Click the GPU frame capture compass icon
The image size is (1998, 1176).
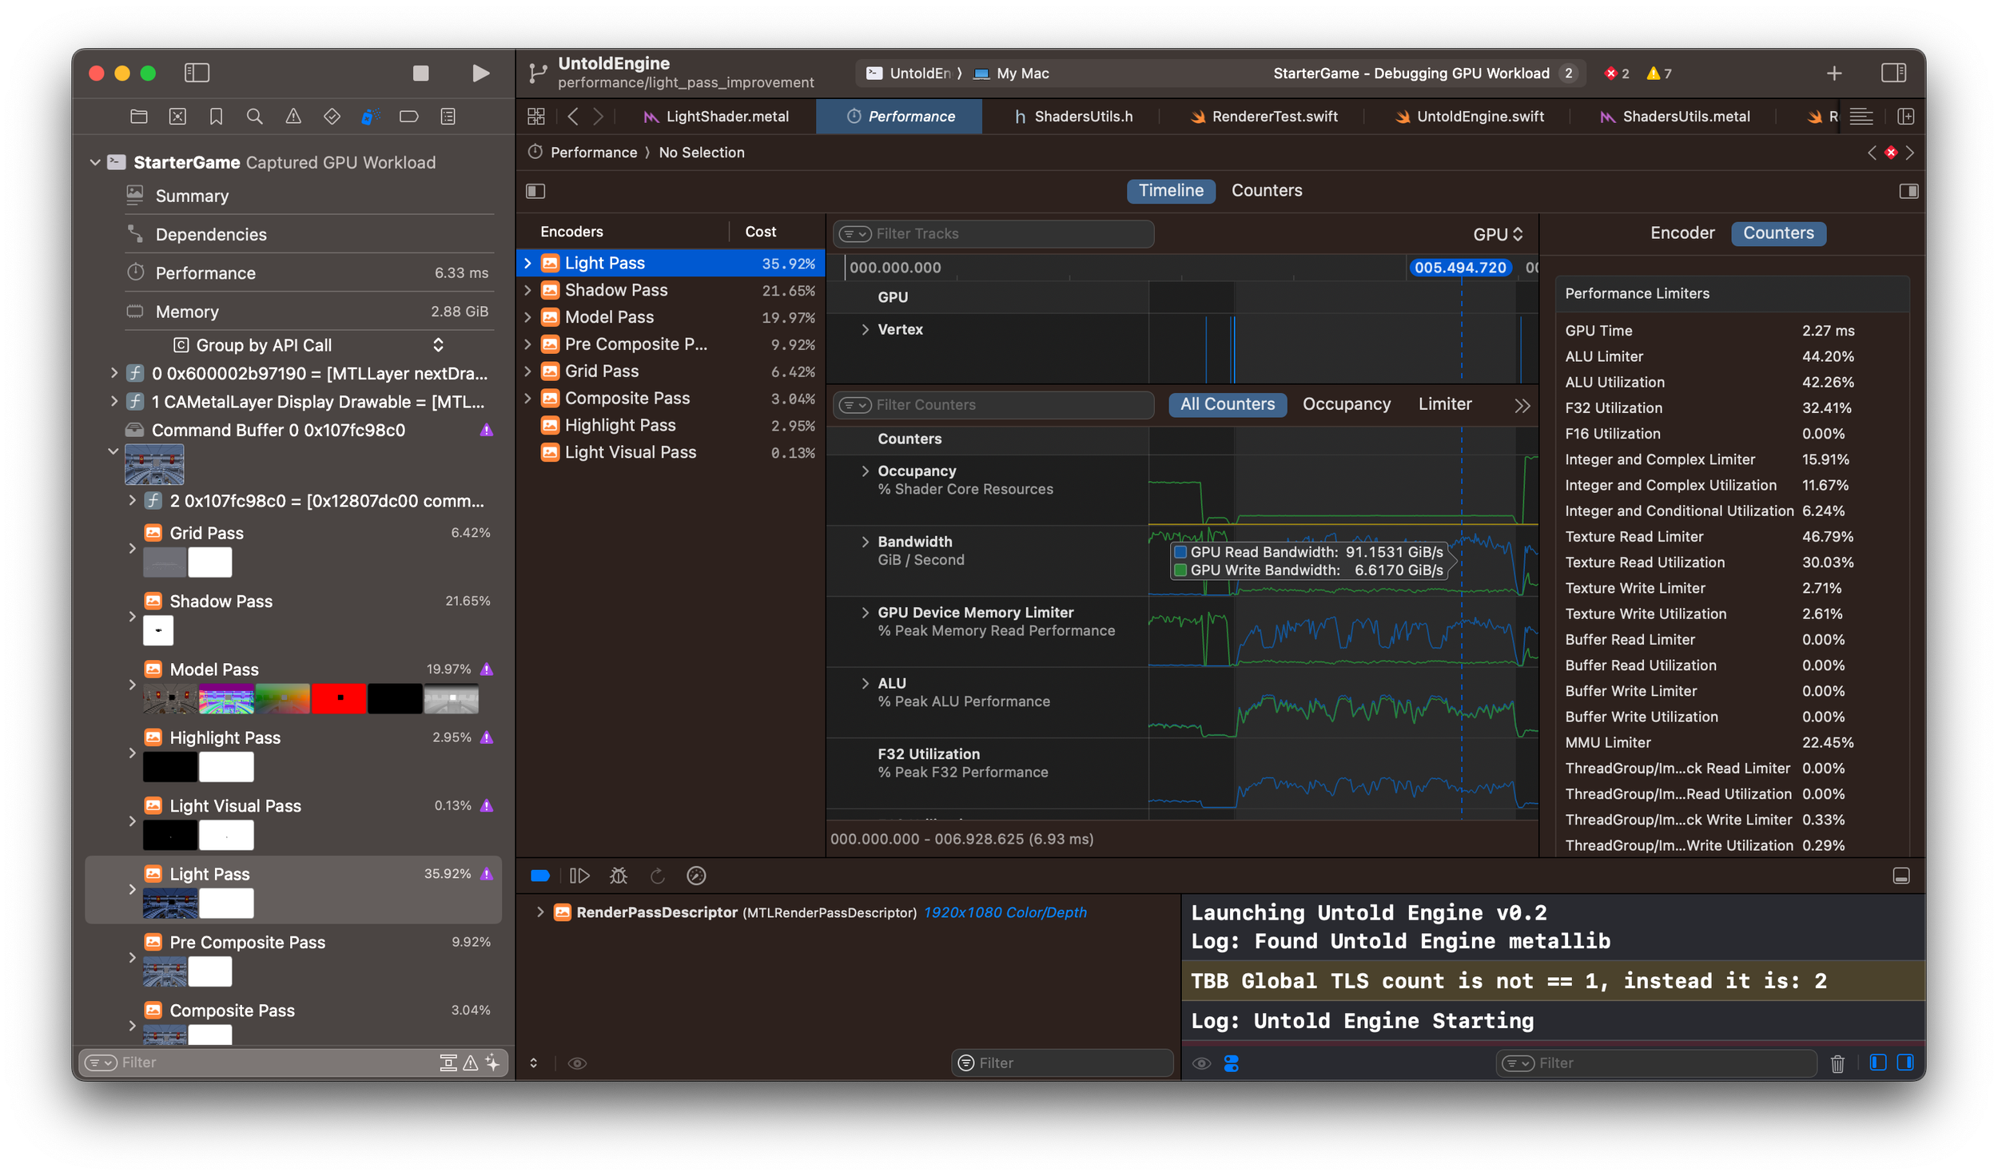(x=696, y=876)
